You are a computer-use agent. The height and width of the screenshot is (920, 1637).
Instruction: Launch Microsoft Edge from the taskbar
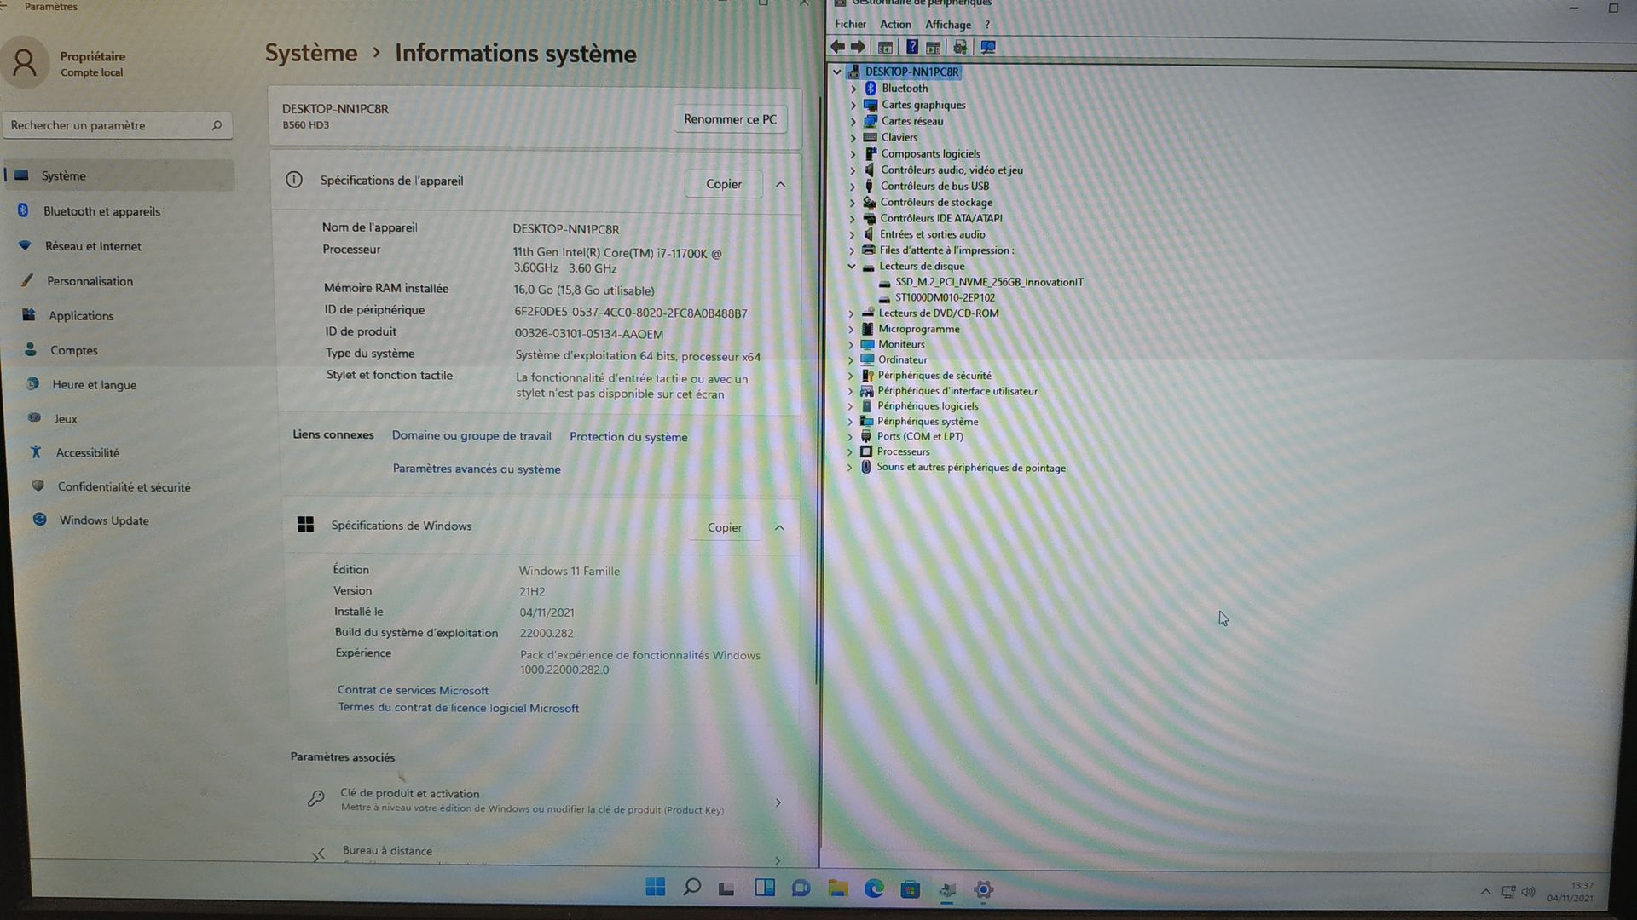[x=874, y=888]
